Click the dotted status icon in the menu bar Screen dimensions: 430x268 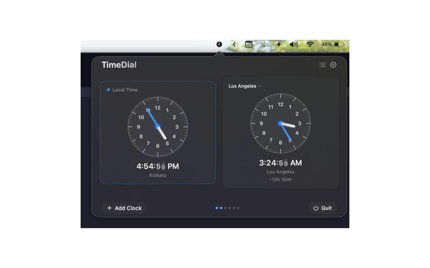tap(264, 44)
